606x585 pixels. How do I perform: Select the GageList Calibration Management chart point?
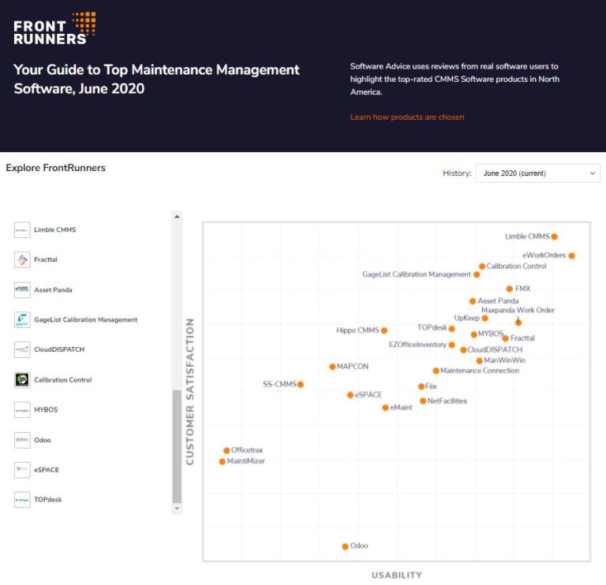click(477, 275)
